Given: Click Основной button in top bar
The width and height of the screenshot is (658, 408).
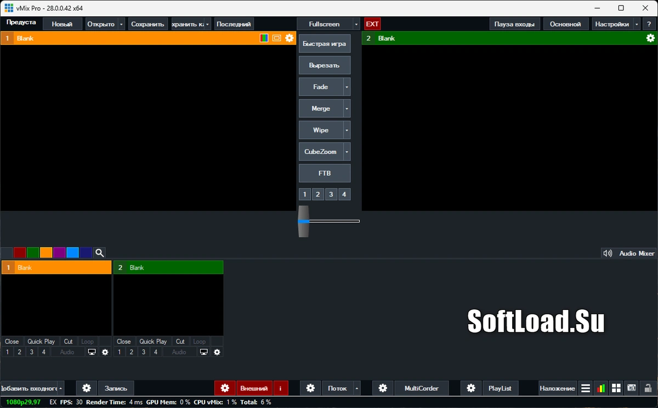Looking at the screenshot, I should pos(565,24).
